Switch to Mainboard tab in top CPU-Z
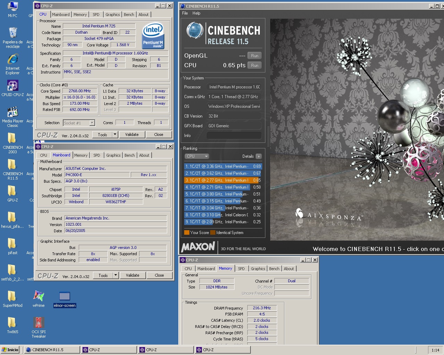Screen dimensions: 444x355 [x=61, y=15]
